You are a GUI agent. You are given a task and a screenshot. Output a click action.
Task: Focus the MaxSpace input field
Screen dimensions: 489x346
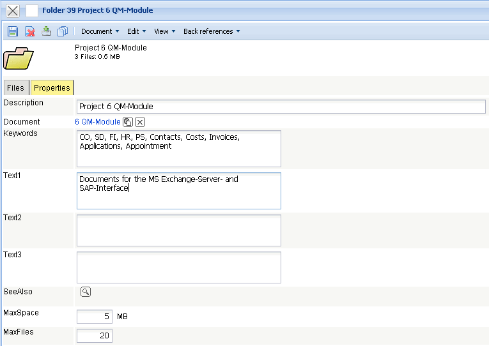click(95, 317)
